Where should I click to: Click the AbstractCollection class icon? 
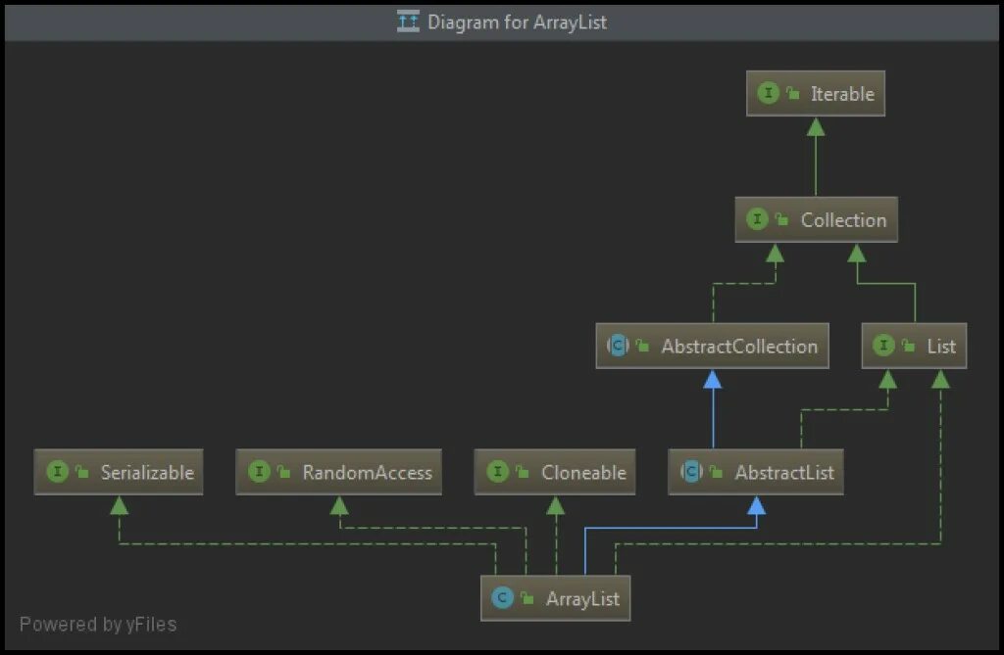coord(618,345)
